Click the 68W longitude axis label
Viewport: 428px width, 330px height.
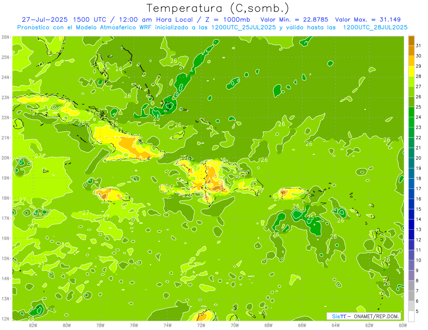(x=268, y=325)
